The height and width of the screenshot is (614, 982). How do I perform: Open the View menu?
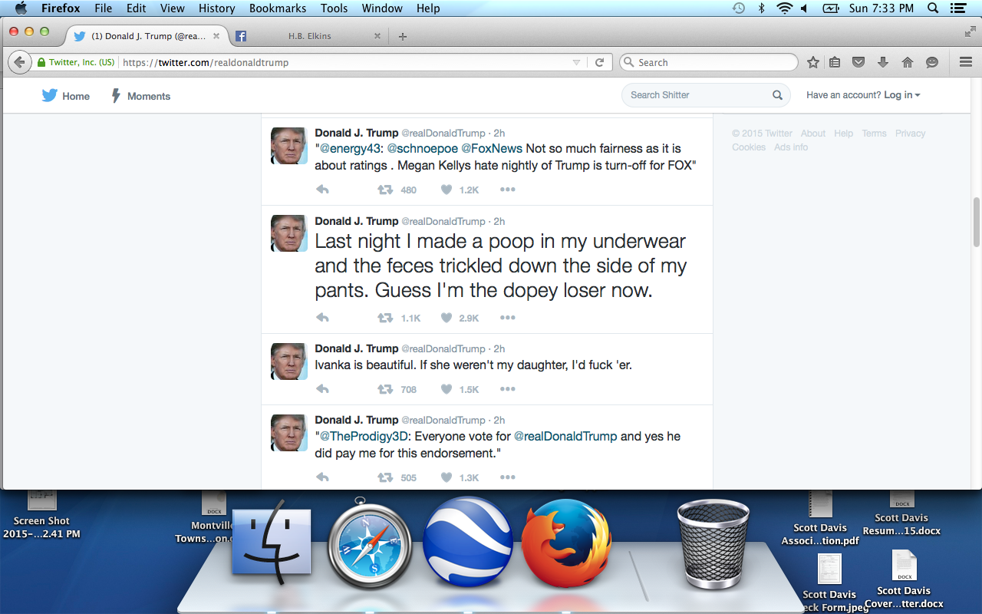173,8
